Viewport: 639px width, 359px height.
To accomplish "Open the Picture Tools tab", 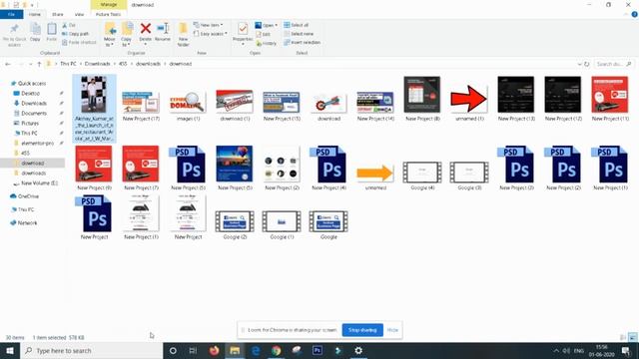I will click(109, 14).
